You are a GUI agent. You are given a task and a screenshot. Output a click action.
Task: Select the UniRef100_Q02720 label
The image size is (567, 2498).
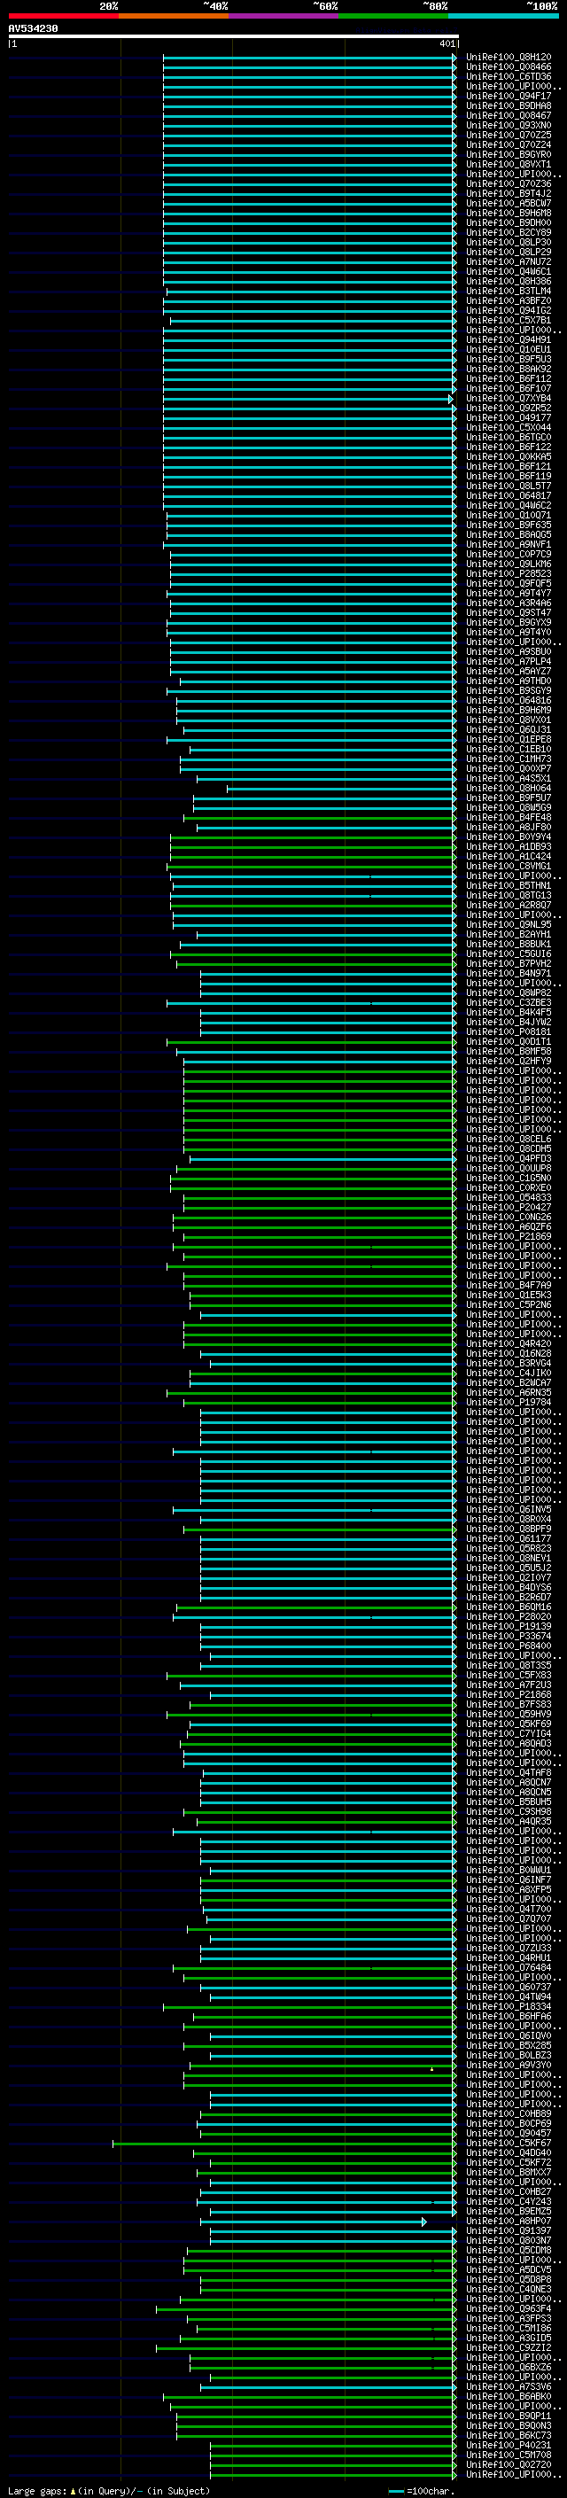508,2464
